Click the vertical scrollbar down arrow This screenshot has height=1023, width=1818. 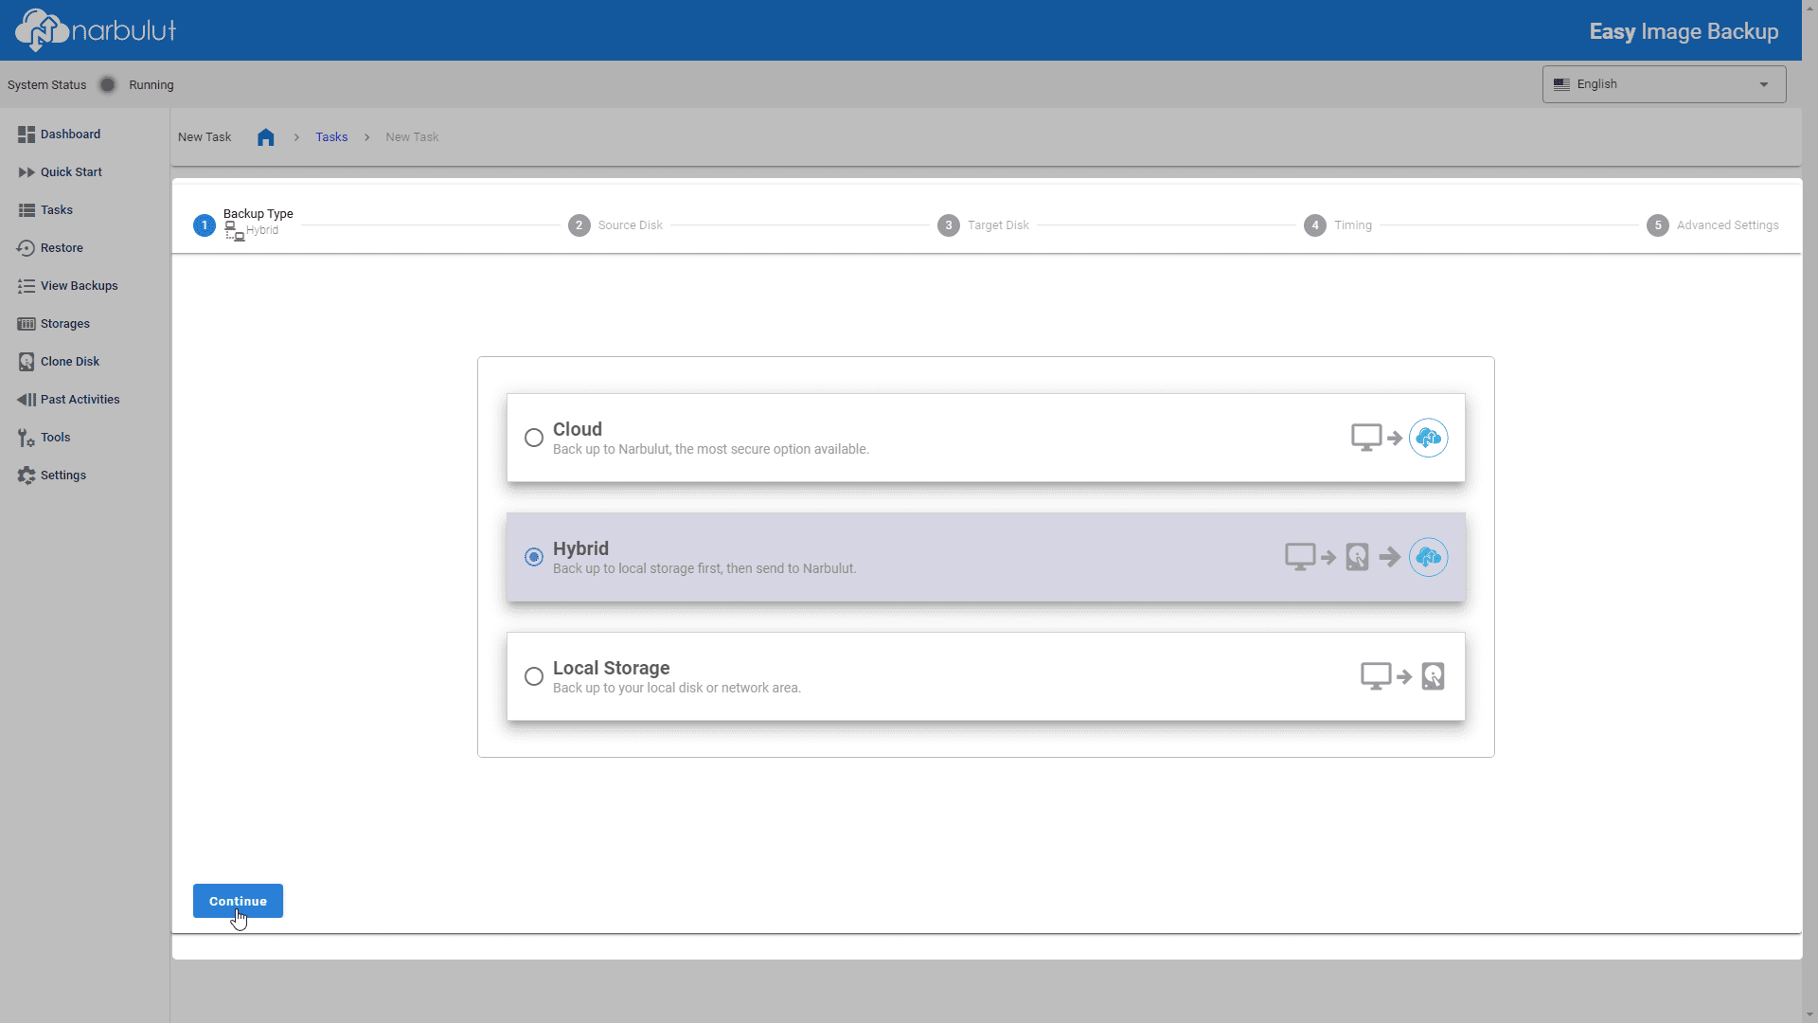coord(1809,1014)
